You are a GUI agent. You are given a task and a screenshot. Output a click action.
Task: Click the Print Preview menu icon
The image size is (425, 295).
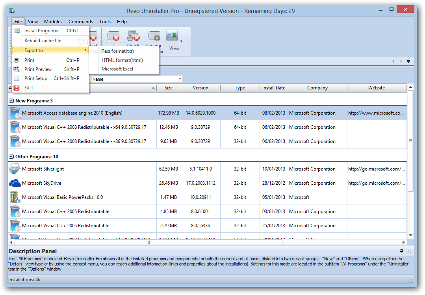click(x=17, y=69)
